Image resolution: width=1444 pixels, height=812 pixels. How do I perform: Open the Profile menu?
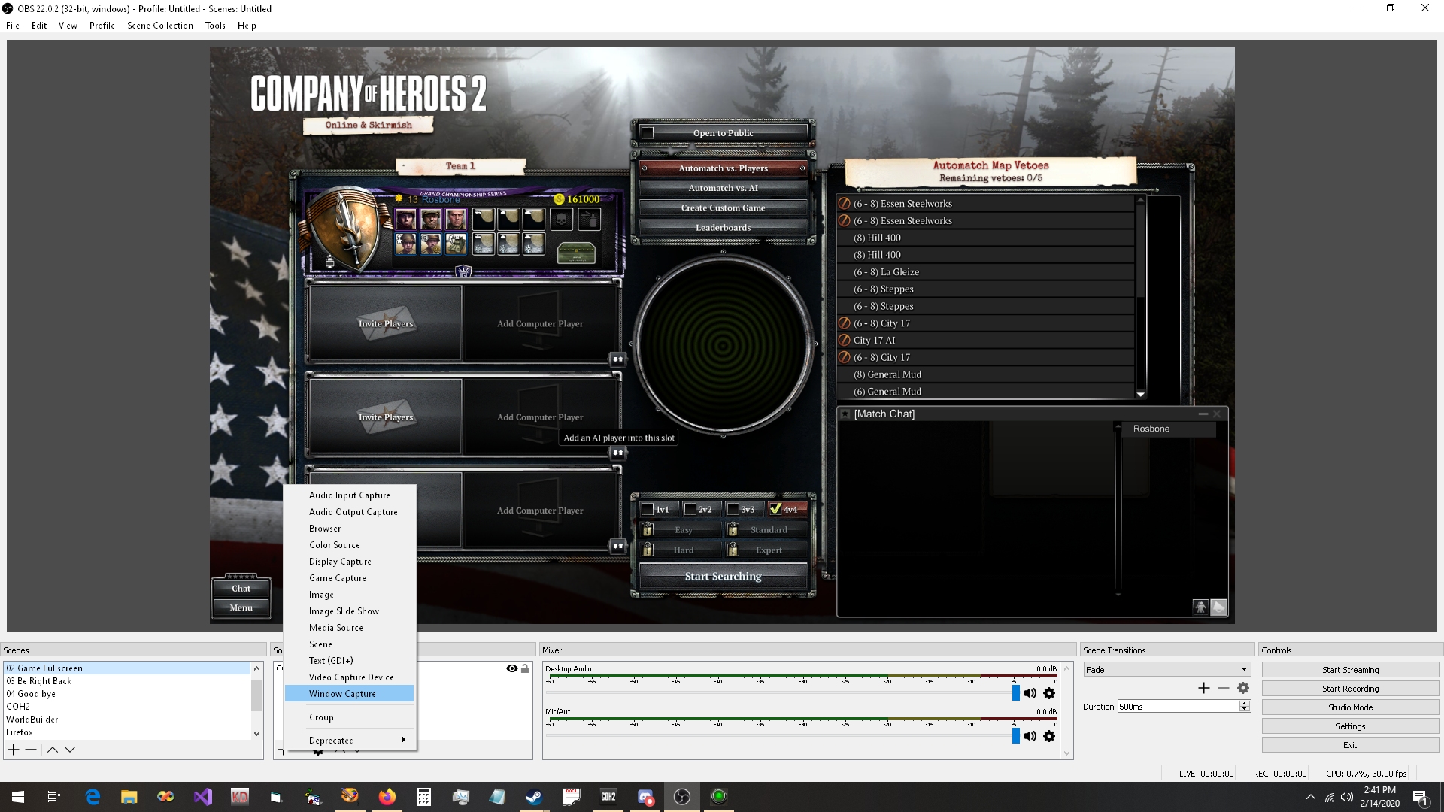(102, 25)
